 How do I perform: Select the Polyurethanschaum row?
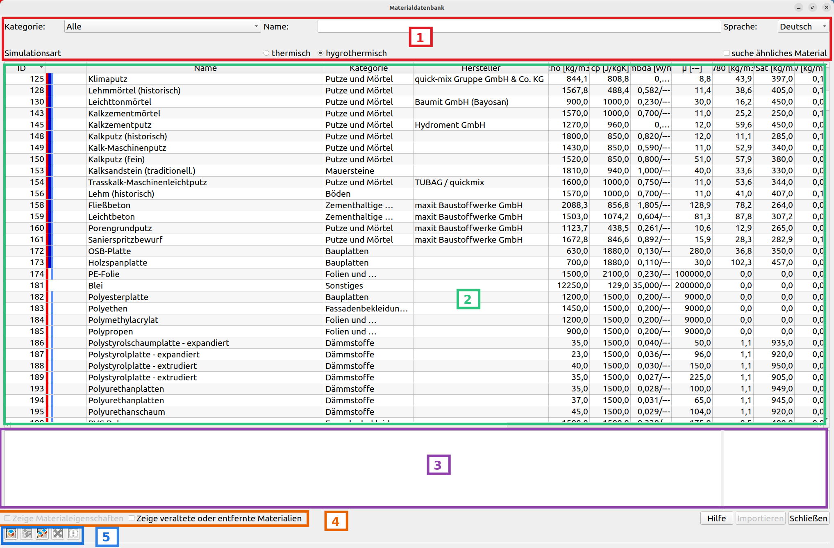(x=414, y=412)
